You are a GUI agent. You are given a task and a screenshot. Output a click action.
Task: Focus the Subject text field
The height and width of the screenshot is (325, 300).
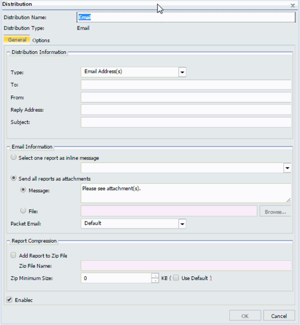[x=186, y=123]
